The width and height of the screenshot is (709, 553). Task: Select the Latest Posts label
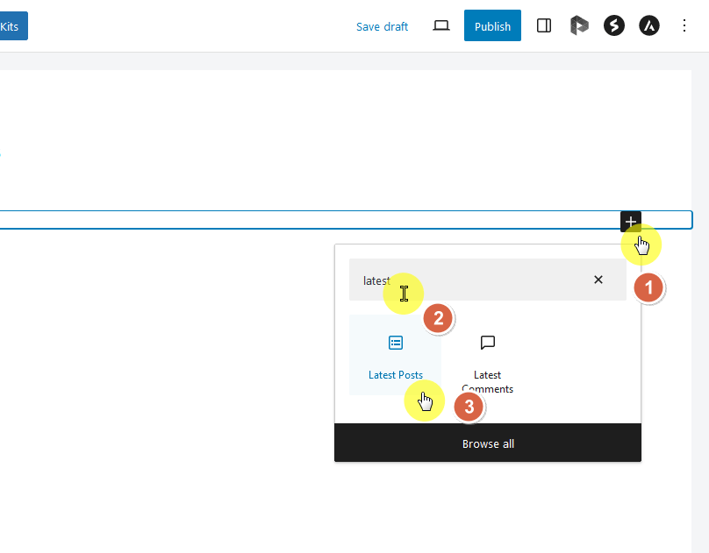[396, 375]
